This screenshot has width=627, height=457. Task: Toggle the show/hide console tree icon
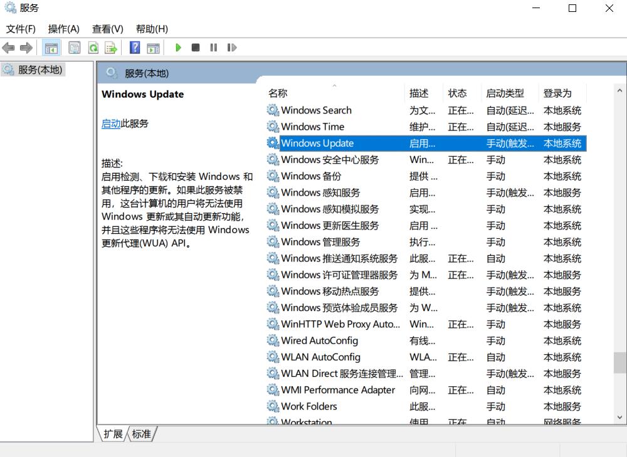51,47
